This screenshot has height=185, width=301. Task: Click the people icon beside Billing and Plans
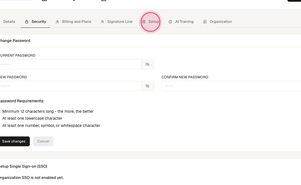[x=57, y=22]
